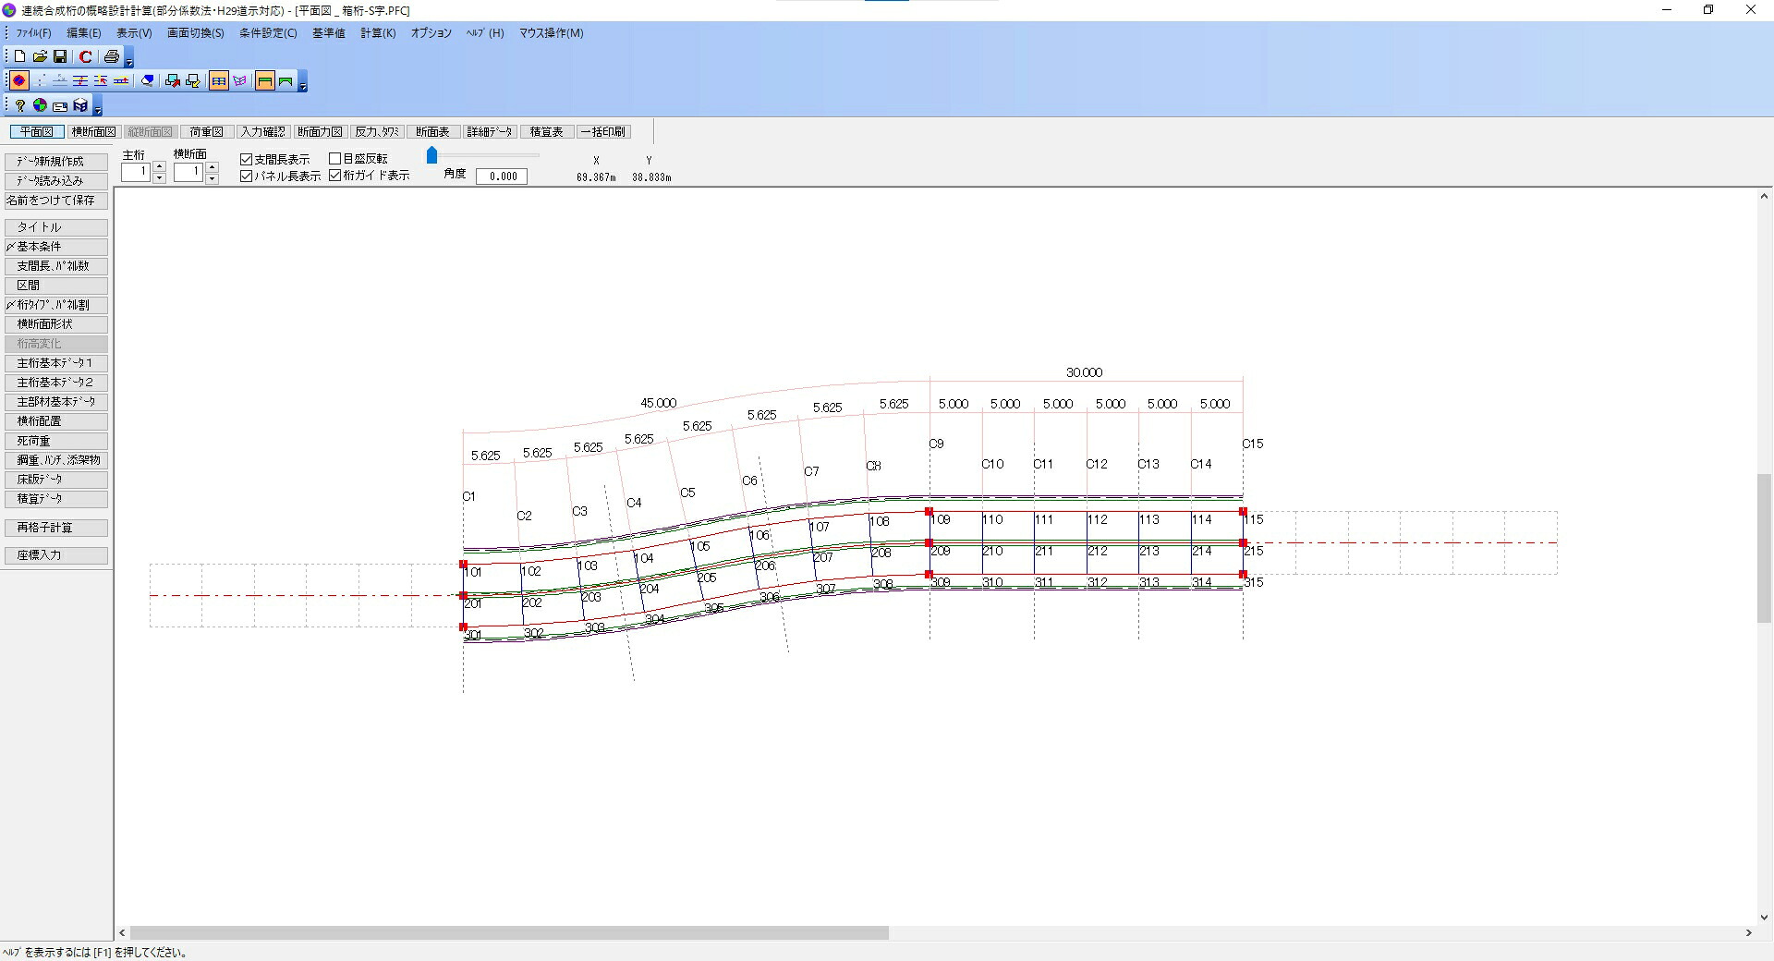This screenshot has height=961, width=1774.
Task: Click the 再格子計算 button
Action: pos(56,528)
